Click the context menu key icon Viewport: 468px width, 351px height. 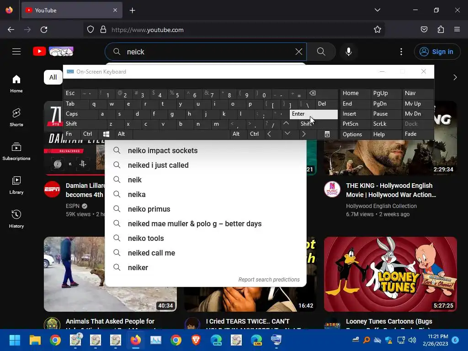click(327, 134)
